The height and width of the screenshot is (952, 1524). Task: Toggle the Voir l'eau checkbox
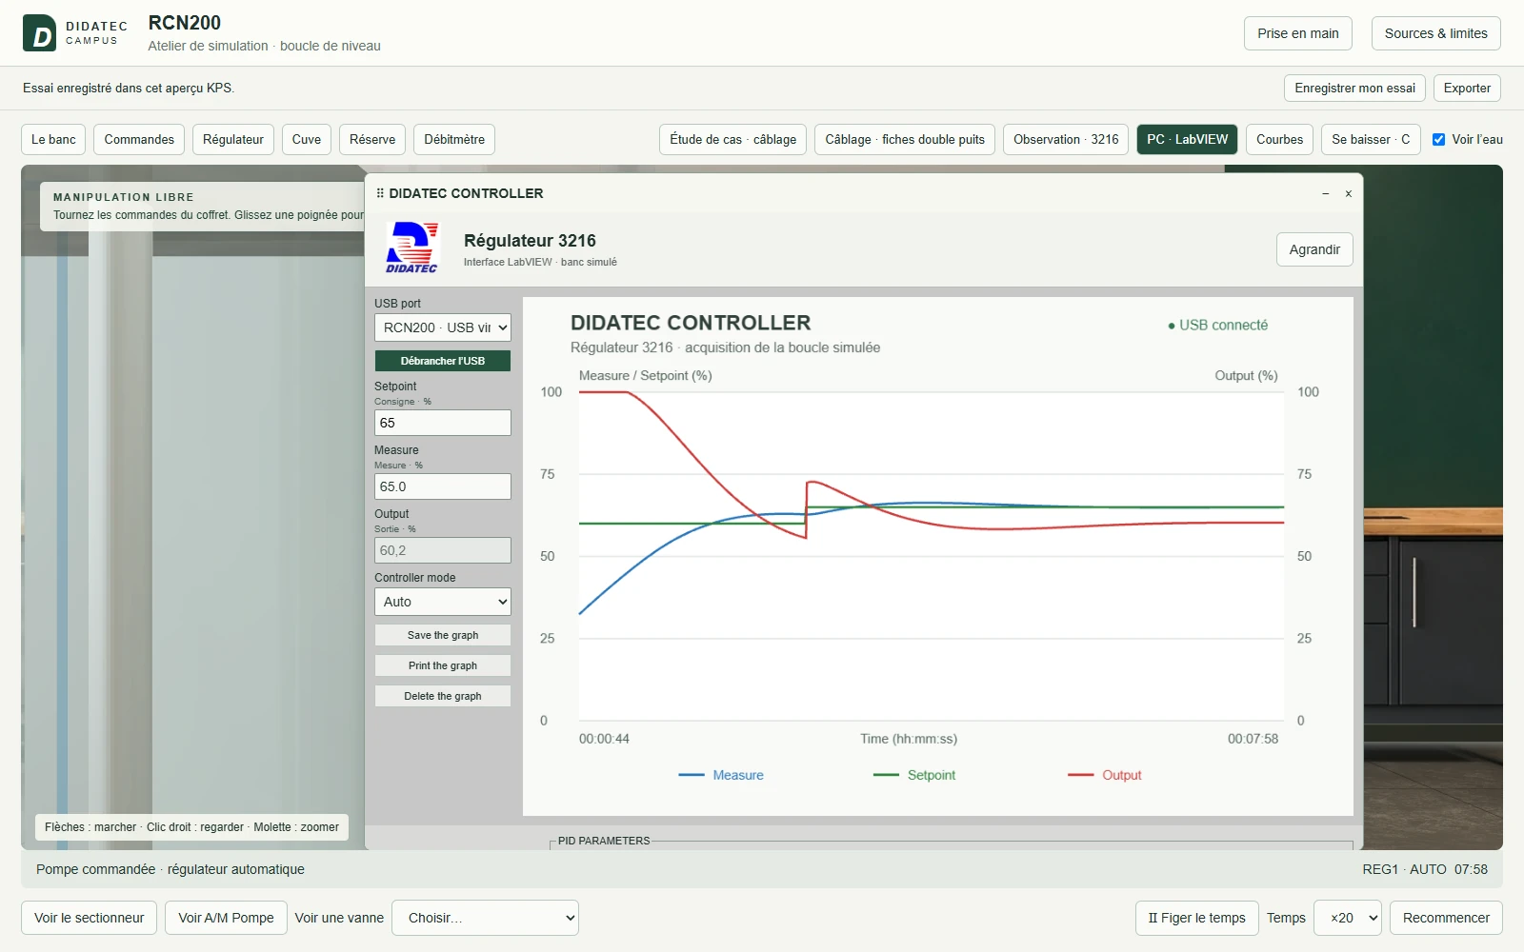click(1438, 139)
